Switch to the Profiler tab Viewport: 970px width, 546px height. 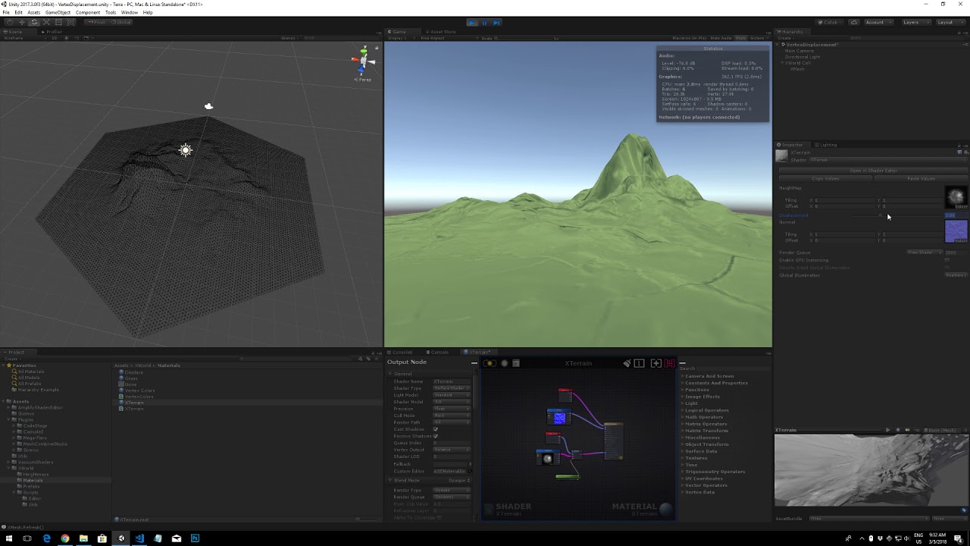(52, 32)
